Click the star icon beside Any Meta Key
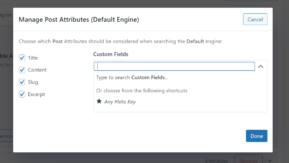This screenshot has width=289, height=163. click(99, 101)
